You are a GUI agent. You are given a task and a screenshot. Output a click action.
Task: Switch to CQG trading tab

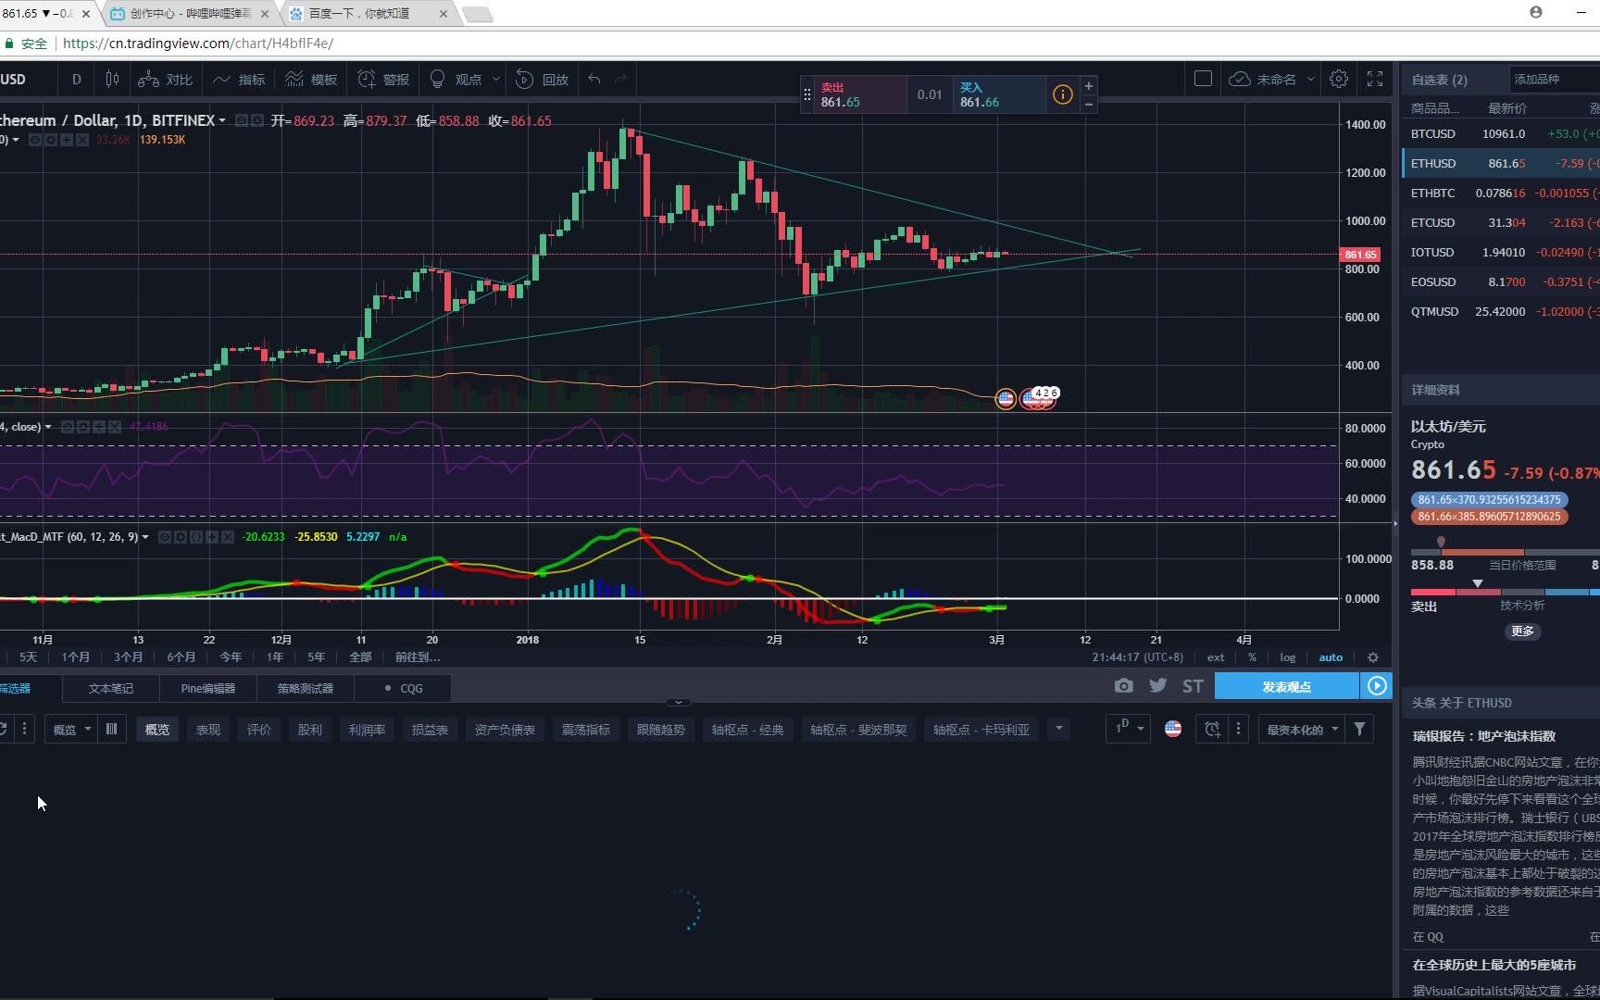(x=405, y=688)
